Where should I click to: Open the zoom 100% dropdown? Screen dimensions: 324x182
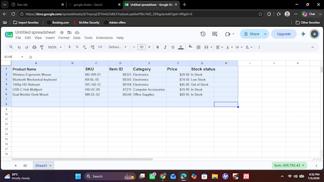pos(54,47)
